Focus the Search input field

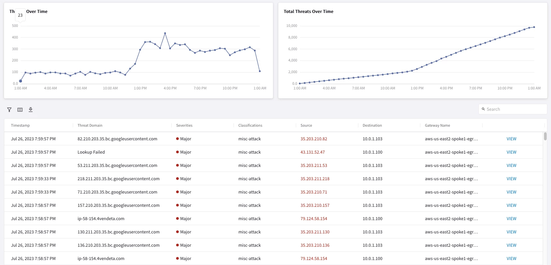click(513, 109)
